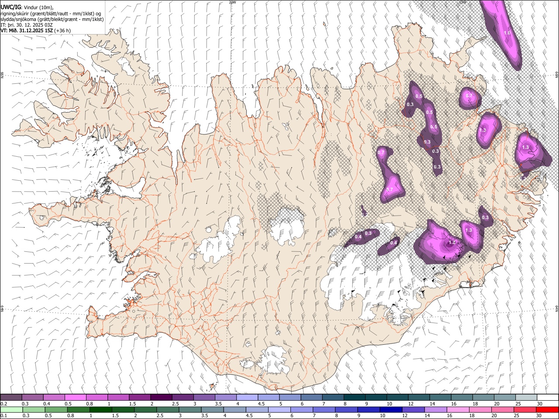Select the grey-green 3–3.5 rain legend swatch
This screenshot has width=559, height=419.
coord(190,409)
